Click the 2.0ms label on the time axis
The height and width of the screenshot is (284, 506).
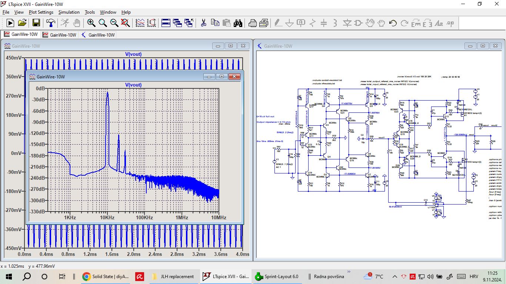[x=134, y=254]
